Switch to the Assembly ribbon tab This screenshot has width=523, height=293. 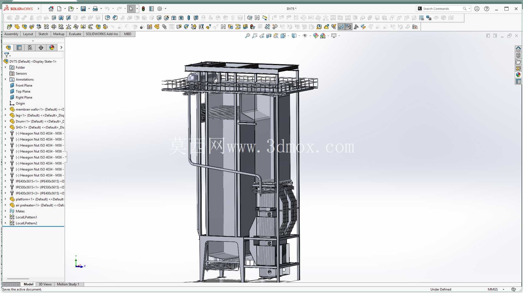(x=11, y=34)
